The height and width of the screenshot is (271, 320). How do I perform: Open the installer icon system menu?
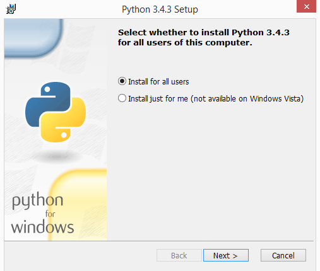click(x=11, y=9)
